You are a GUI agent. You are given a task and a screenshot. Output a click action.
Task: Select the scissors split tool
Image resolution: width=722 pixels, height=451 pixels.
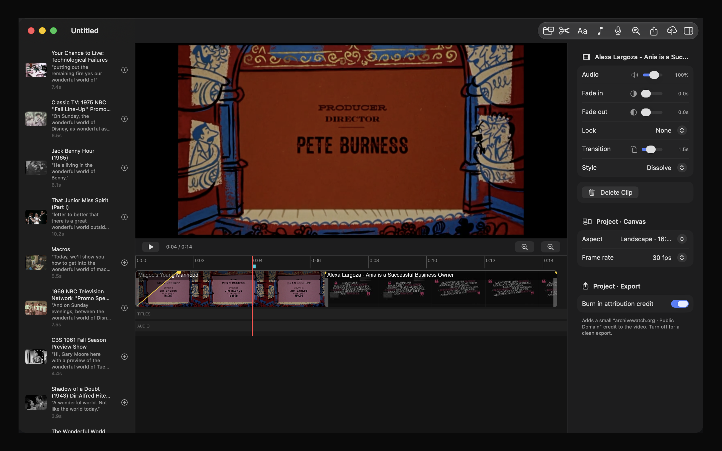pyautogui.click(x=564, y=31)
